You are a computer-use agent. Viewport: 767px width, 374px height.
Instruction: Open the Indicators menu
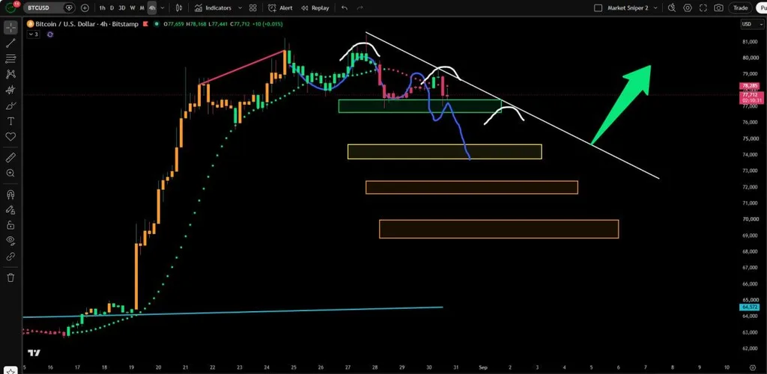click(213, 7)
